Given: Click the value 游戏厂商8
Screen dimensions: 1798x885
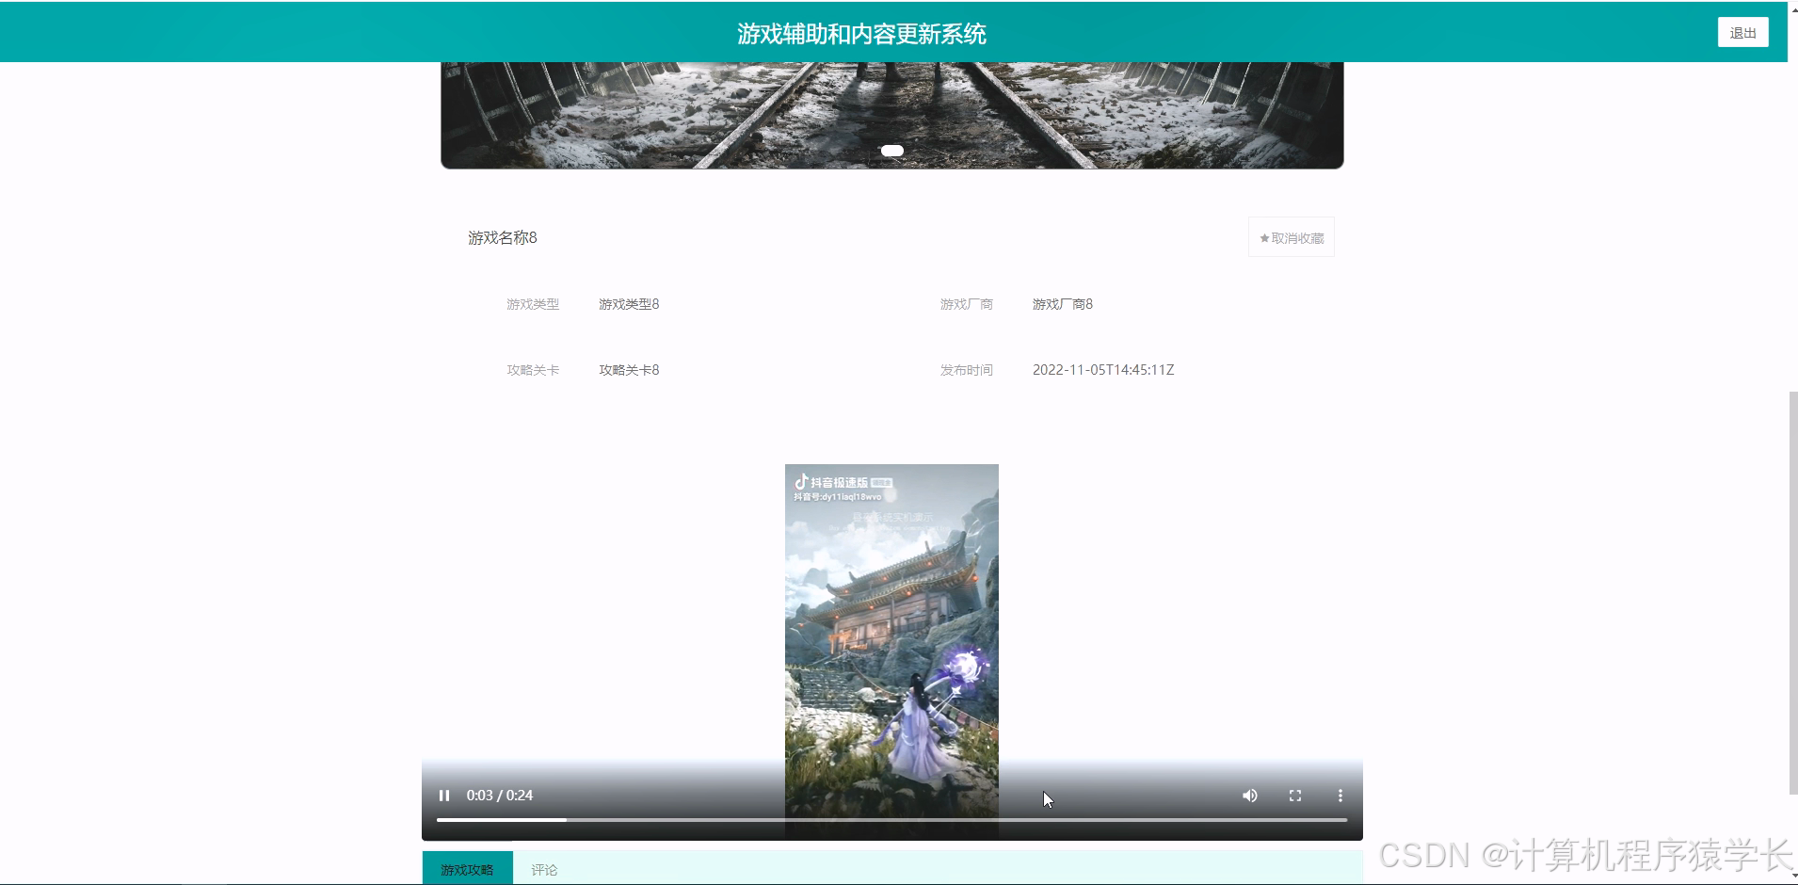Looking at the screenshot, I should click(x=1063, y=304).
